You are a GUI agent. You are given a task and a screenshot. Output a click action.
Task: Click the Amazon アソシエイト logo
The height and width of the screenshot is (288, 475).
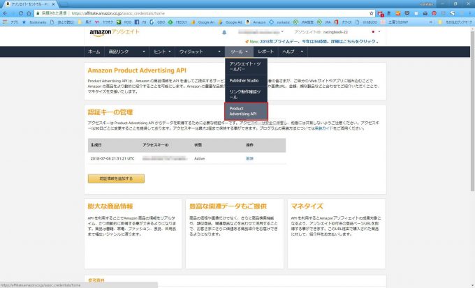[x=114, y=33]
